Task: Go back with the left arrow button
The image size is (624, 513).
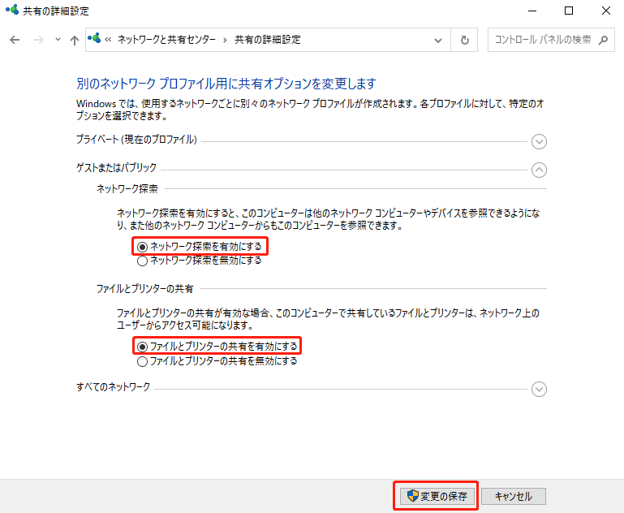Action: pyautogui.click(x=15, y=40)
